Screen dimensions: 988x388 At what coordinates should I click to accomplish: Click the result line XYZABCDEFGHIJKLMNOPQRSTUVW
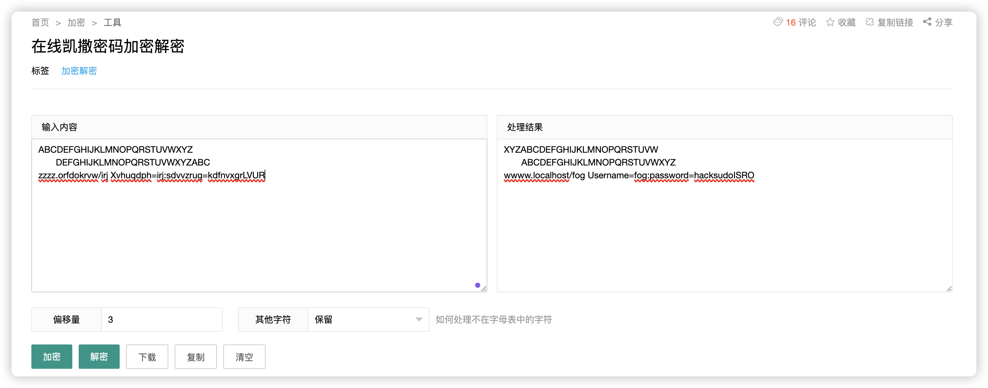coord(581,149)
